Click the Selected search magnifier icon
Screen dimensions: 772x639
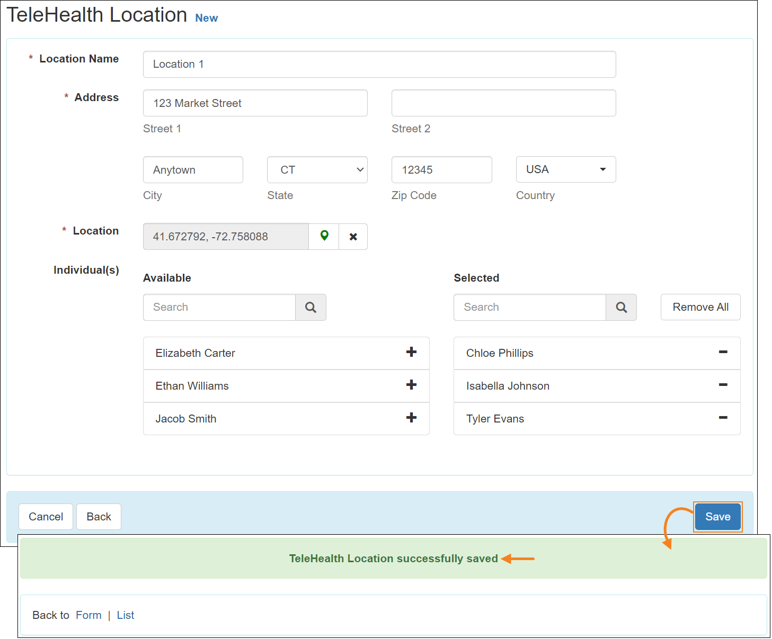click(x=622, y=307)
